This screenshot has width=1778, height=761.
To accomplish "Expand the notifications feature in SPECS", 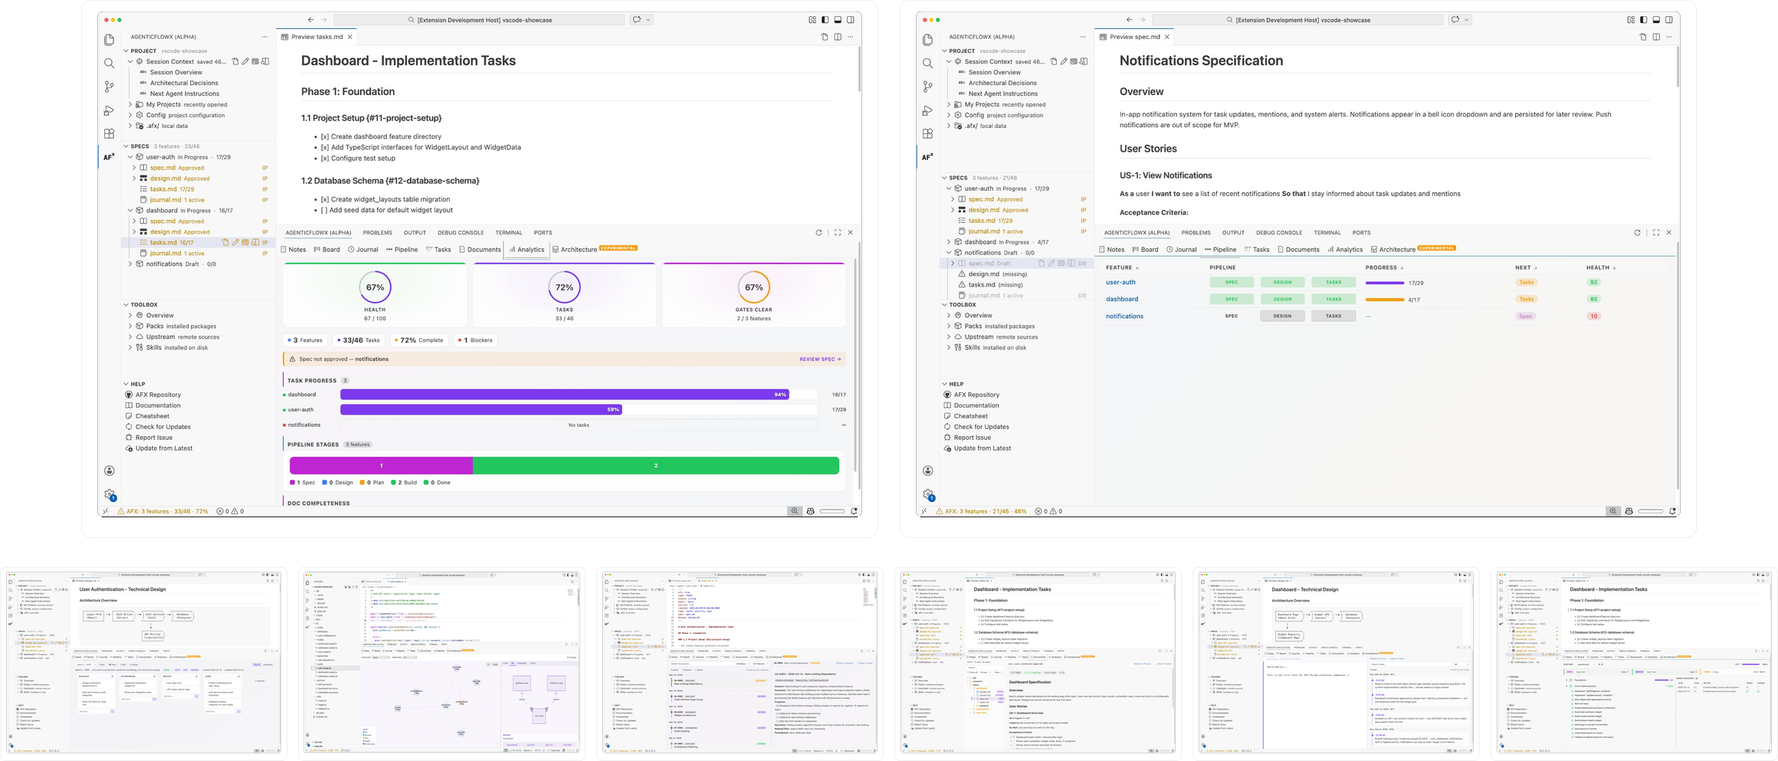I will tap(130, 264).
